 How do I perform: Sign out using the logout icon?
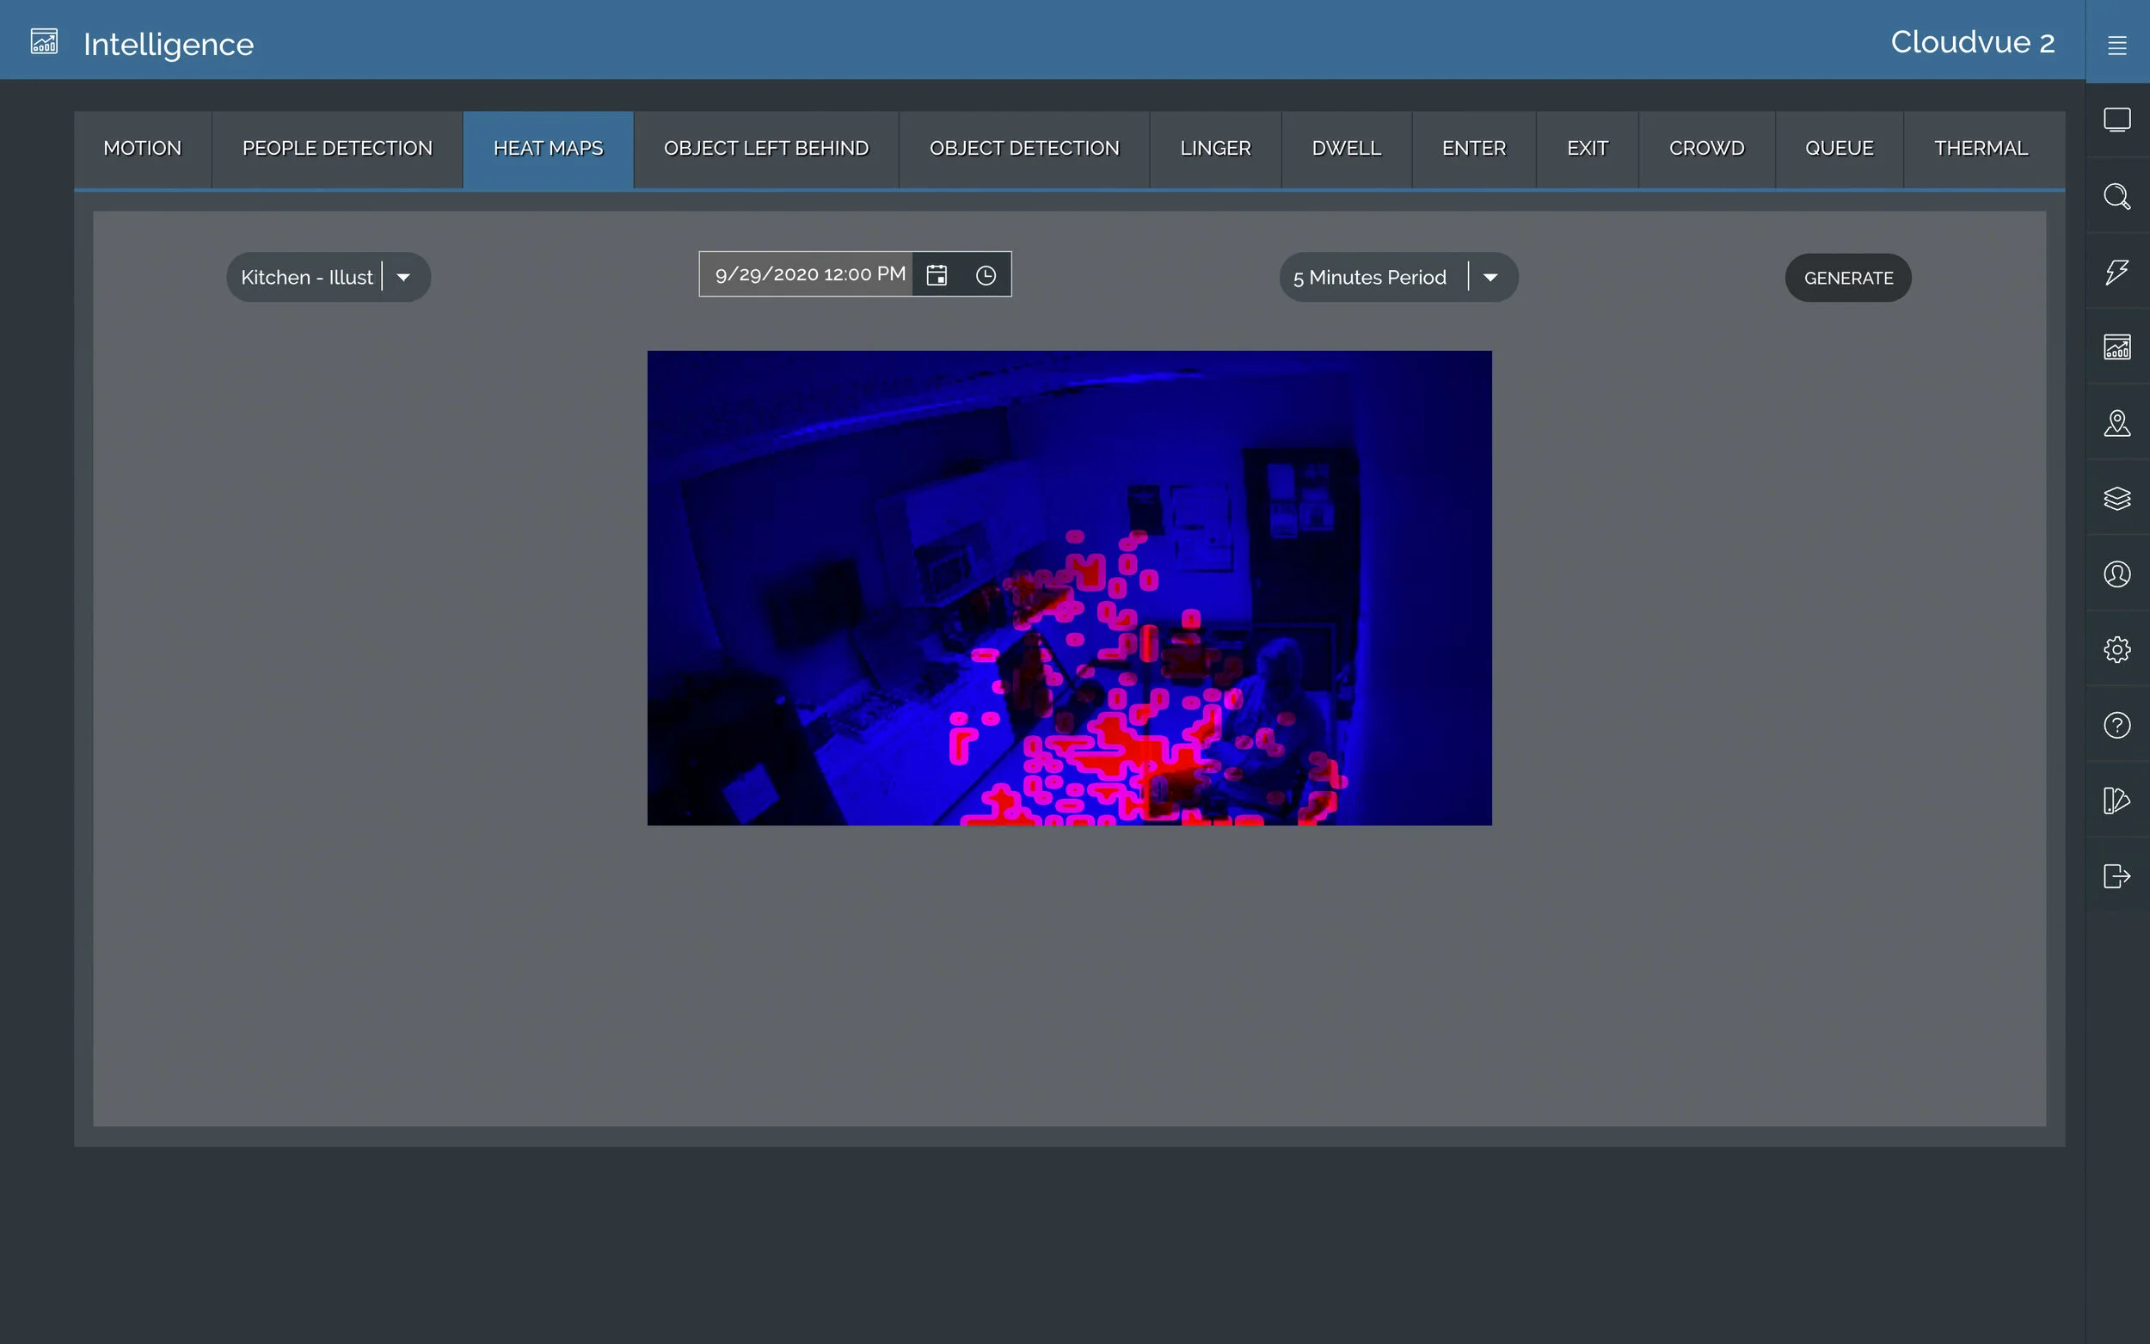(x=2117, y=875)
